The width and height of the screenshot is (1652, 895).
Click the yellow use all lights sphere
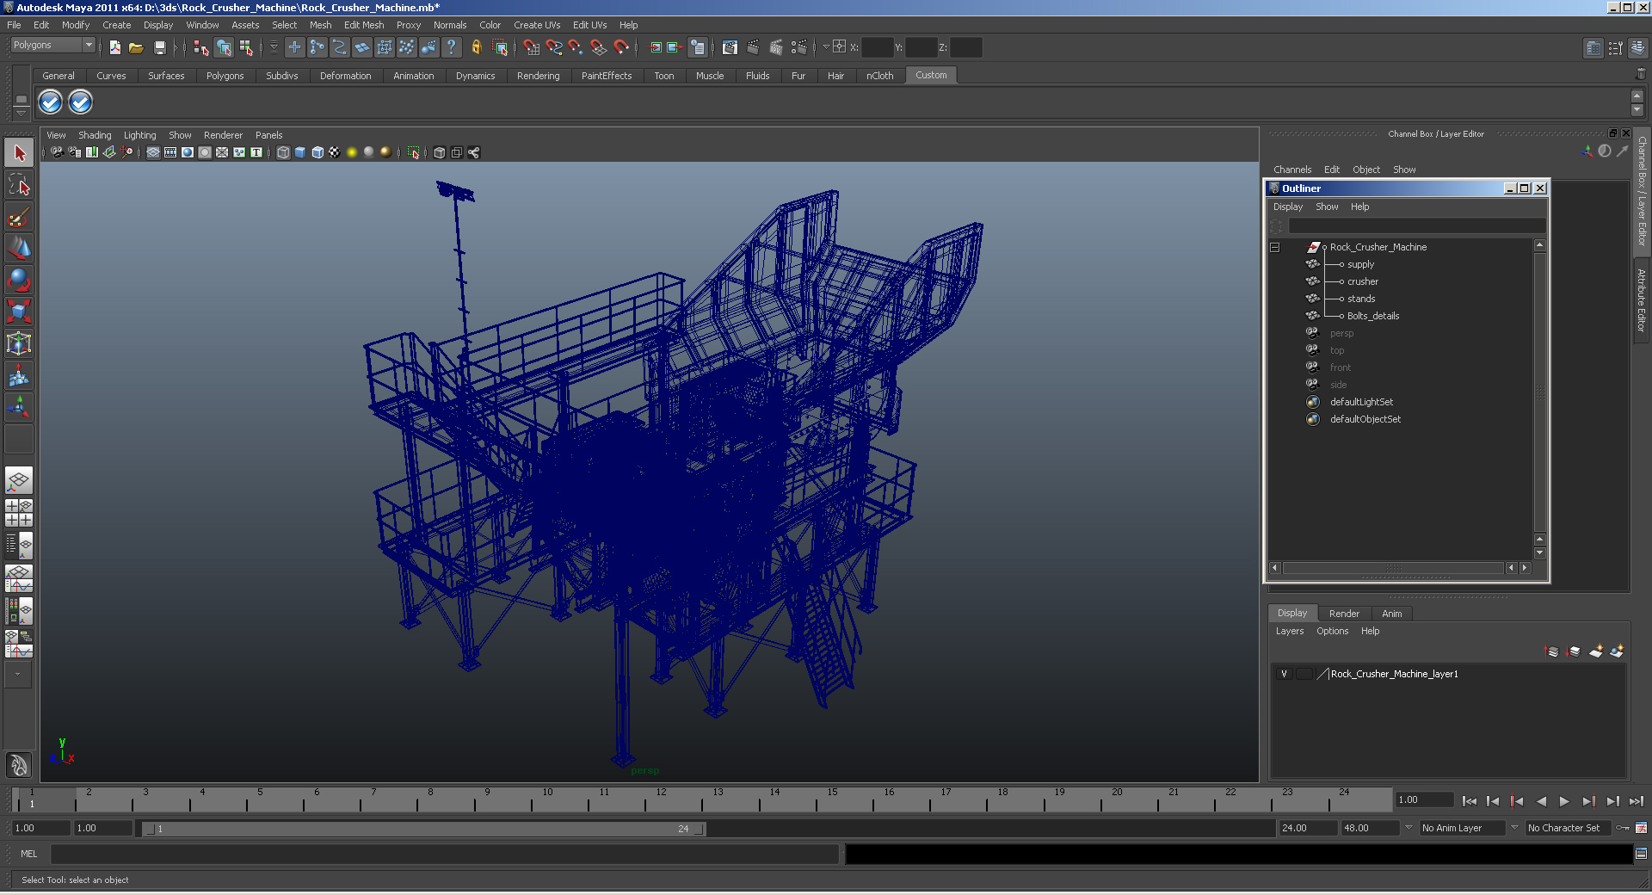coord(352,152)
